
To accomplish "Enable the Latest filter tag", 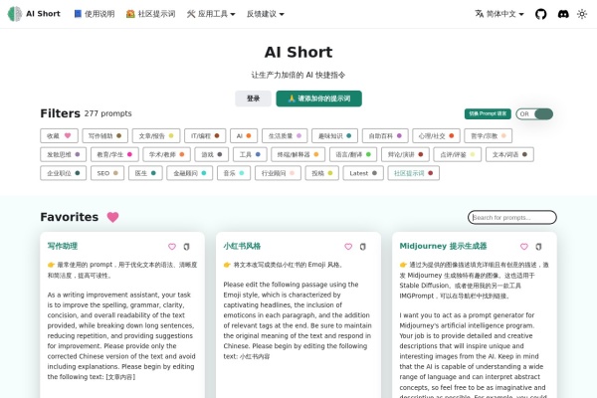I will tap(363, 173).
